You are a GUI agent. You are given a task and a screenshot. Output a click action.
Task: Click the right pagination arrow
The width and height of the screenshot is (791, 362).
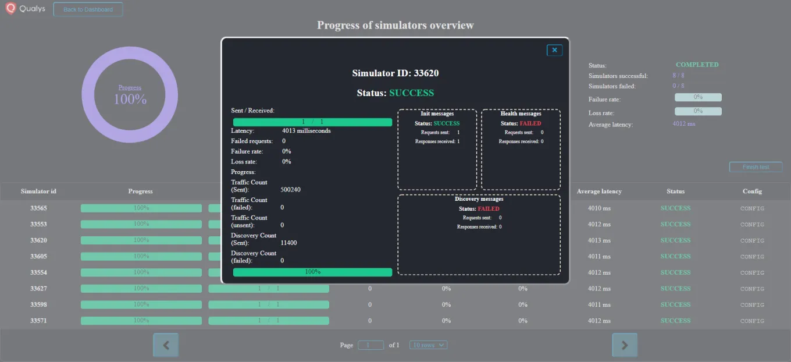click(x=625, y=345)
